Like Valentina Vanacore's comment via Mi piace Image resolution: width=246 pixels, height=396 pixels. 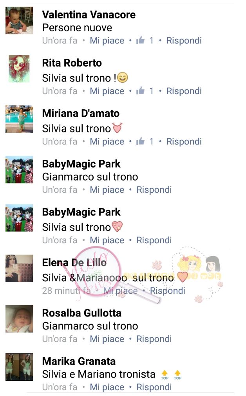click(107, 40)
